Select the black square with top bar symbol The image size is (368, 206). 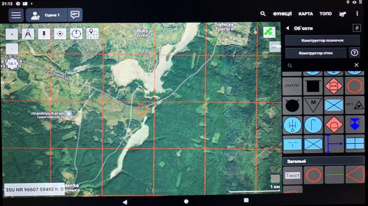tap(313, 86)
